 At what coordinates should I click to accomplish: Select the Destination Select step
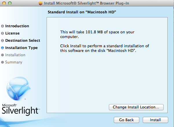23,40
